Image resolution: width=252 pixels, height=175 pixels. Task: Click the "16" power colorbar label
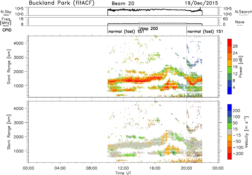[235, 67]
